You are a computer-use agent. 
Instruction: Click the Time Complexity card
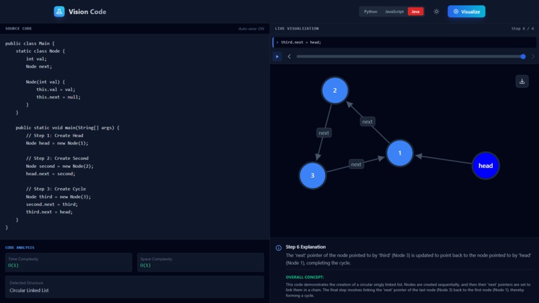point(68,262)
